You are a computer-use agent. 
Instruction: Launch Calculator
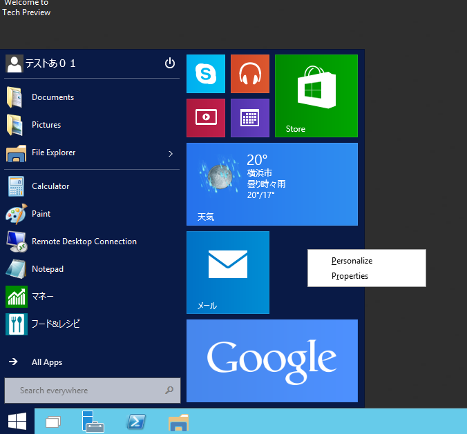92,186
